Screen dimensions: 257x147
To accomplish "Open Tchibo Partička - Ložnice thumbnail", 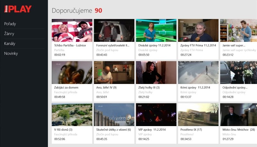I will pos(72,30).
